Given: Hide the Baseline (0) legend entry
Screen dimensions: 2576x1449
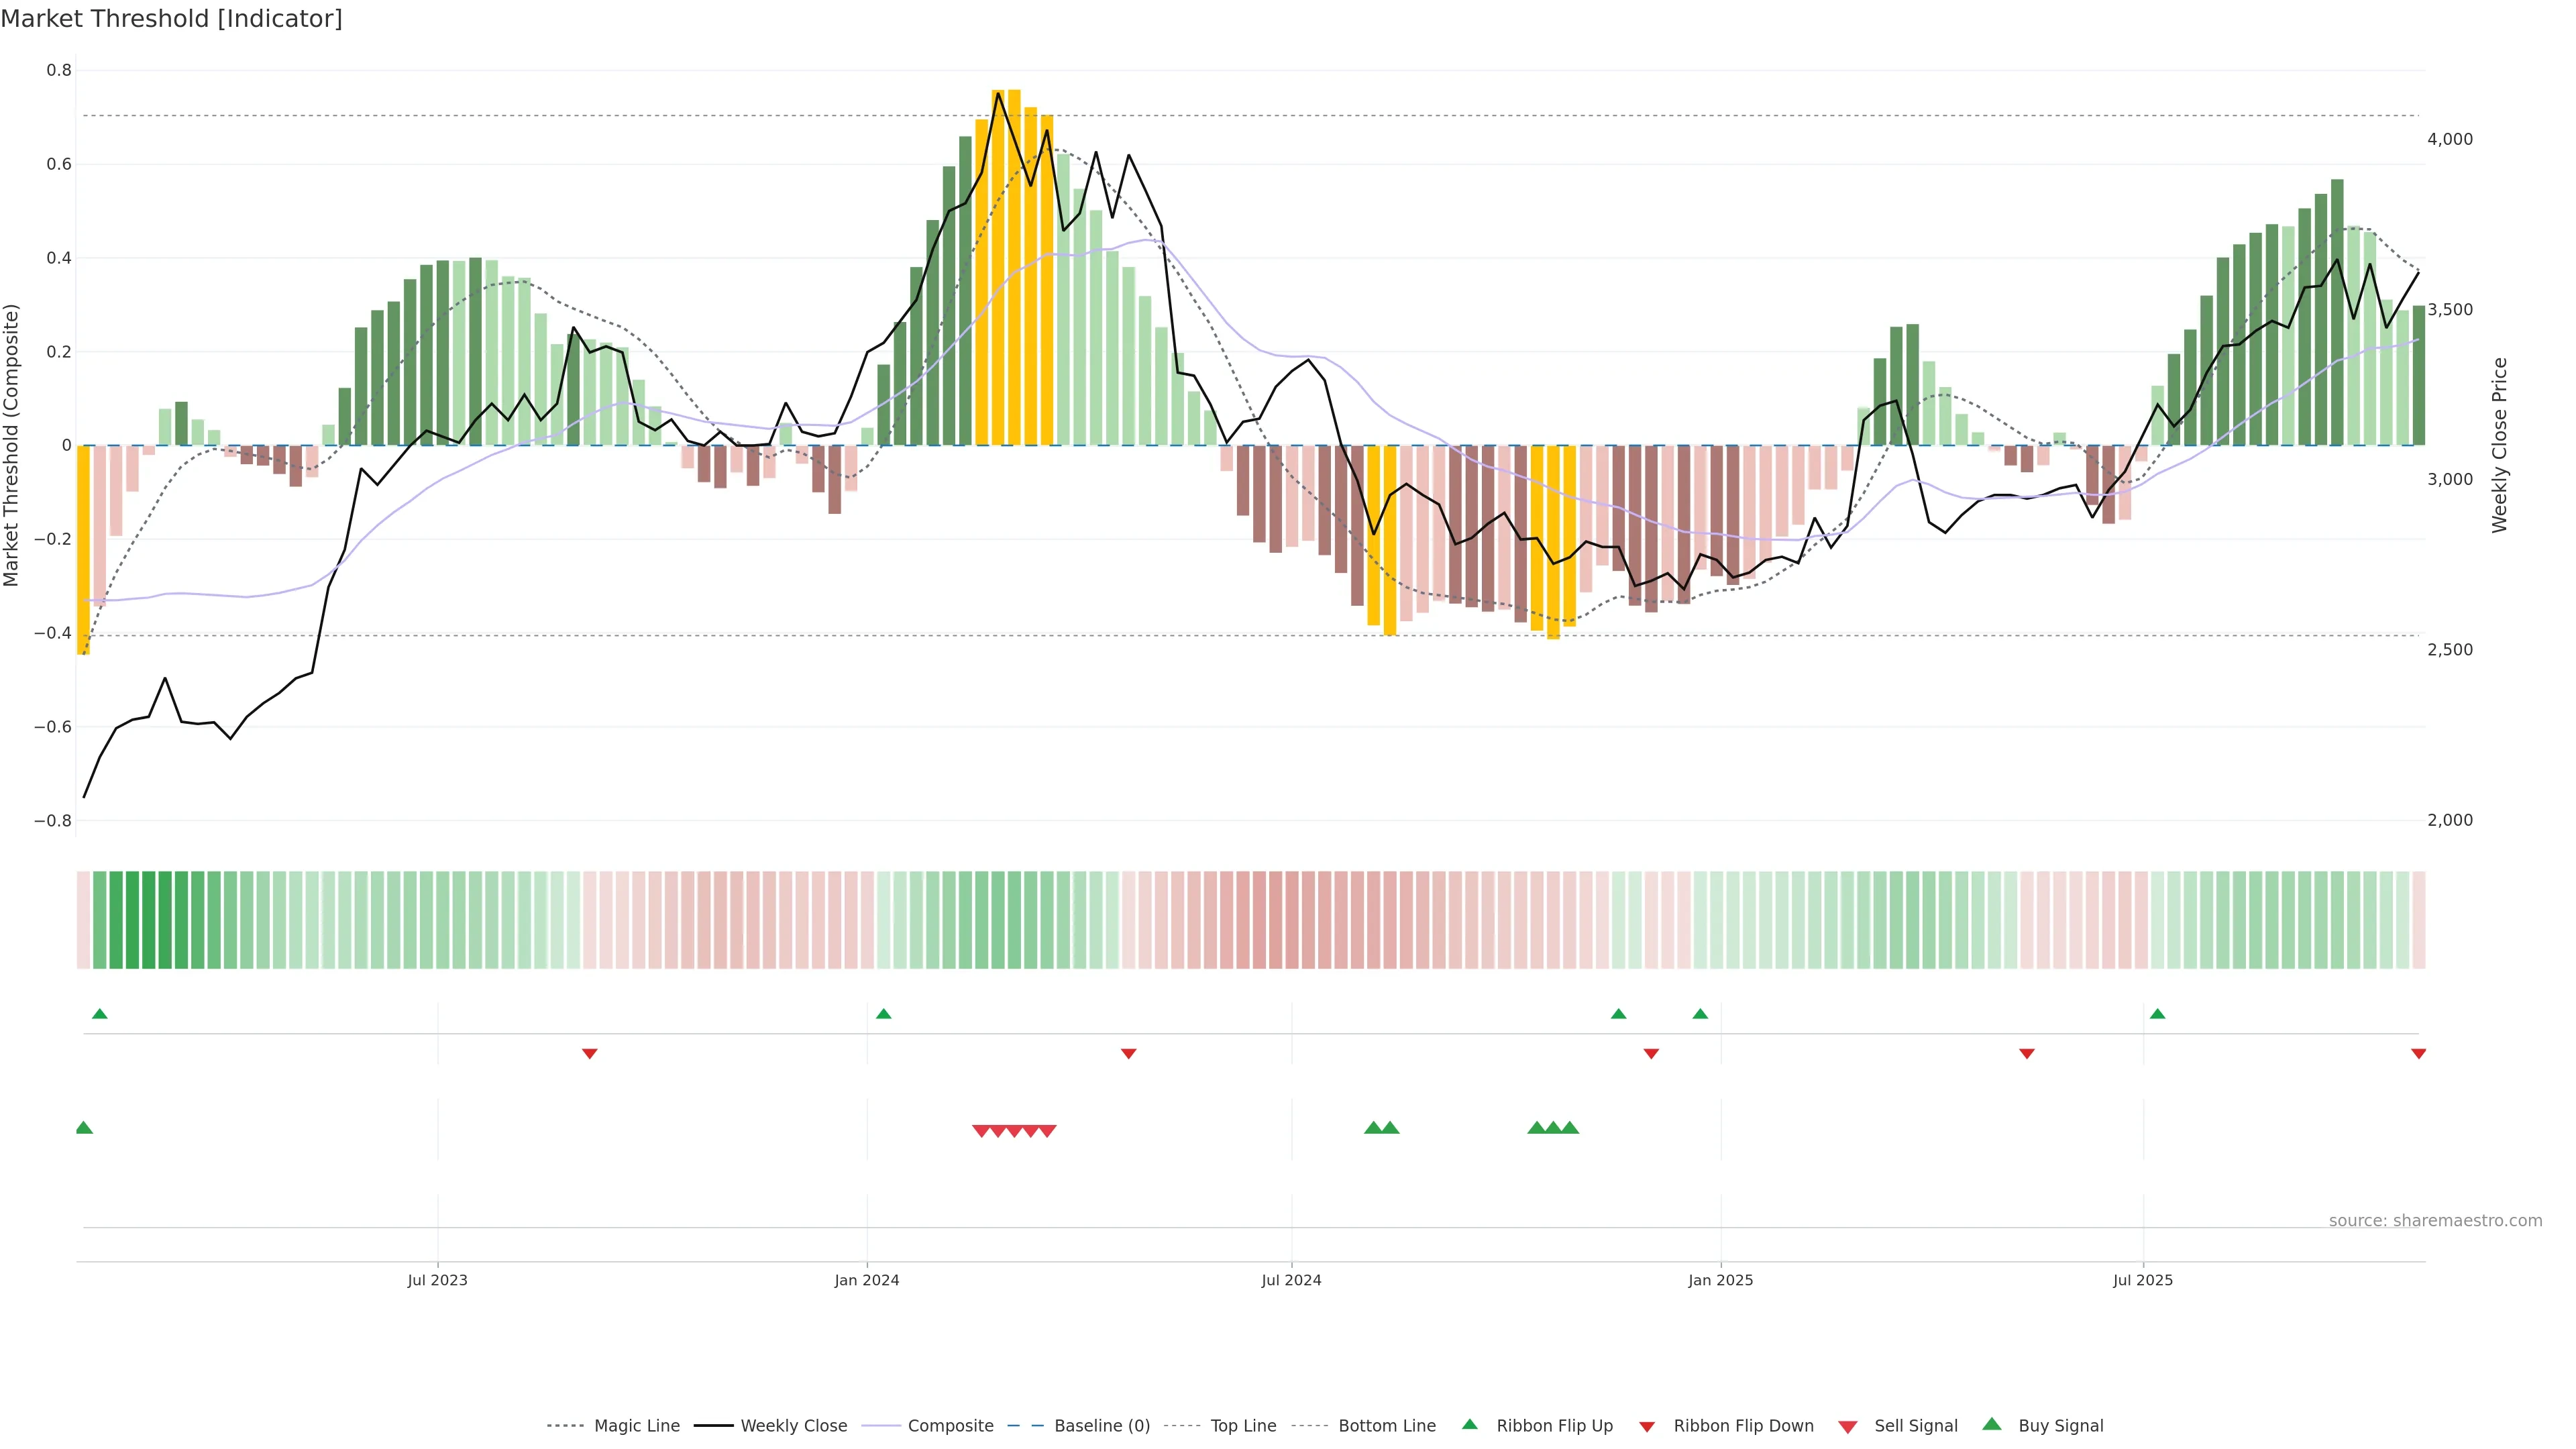Looking at the screenshot, I should click(x=1101, y=1426).
